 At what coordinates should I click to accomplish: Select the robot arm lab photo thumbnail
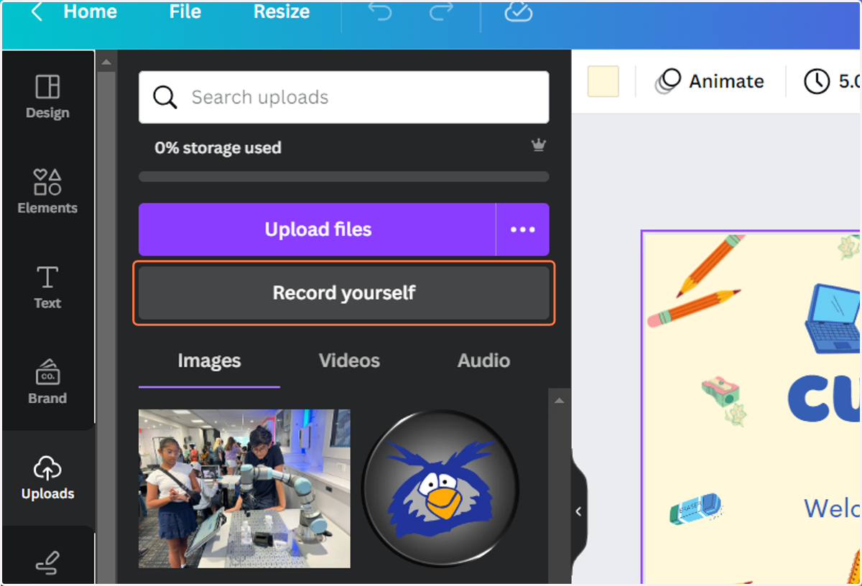click(244, 488)
